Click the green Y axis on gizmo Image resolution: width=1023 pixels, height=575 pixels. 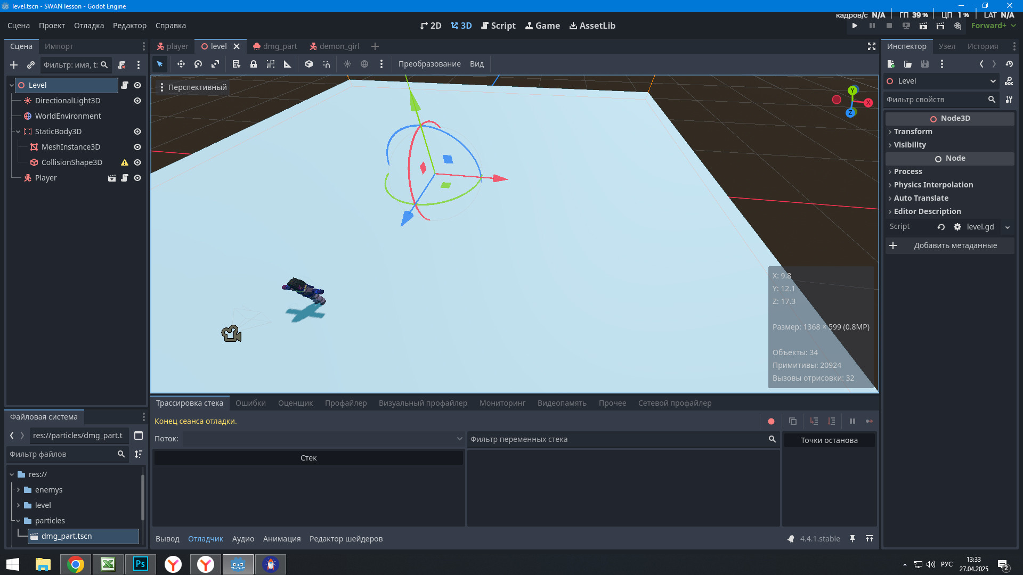852,91
